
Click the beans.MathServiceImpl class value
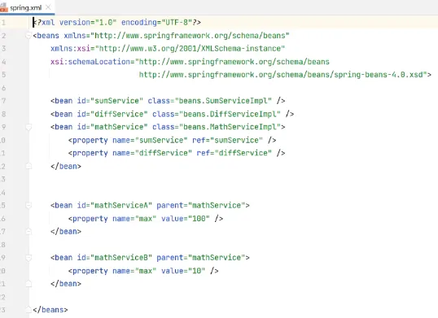(x=230, y=127)
